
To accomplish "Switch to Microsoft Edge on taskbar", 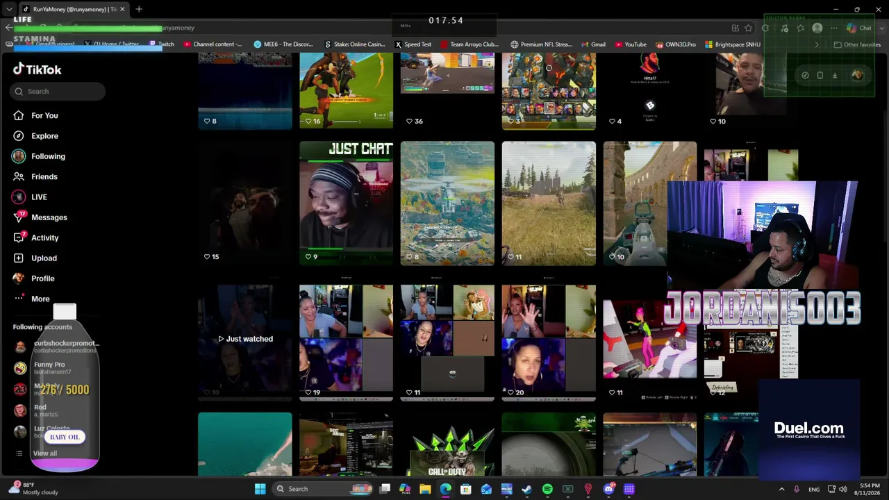I will tap(445, 489).
